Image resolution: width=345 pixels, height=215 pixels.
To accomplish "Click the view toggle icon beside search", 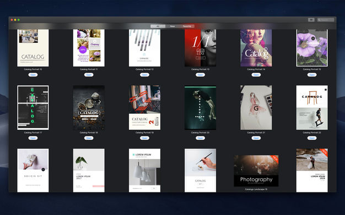I will point(311,20).
